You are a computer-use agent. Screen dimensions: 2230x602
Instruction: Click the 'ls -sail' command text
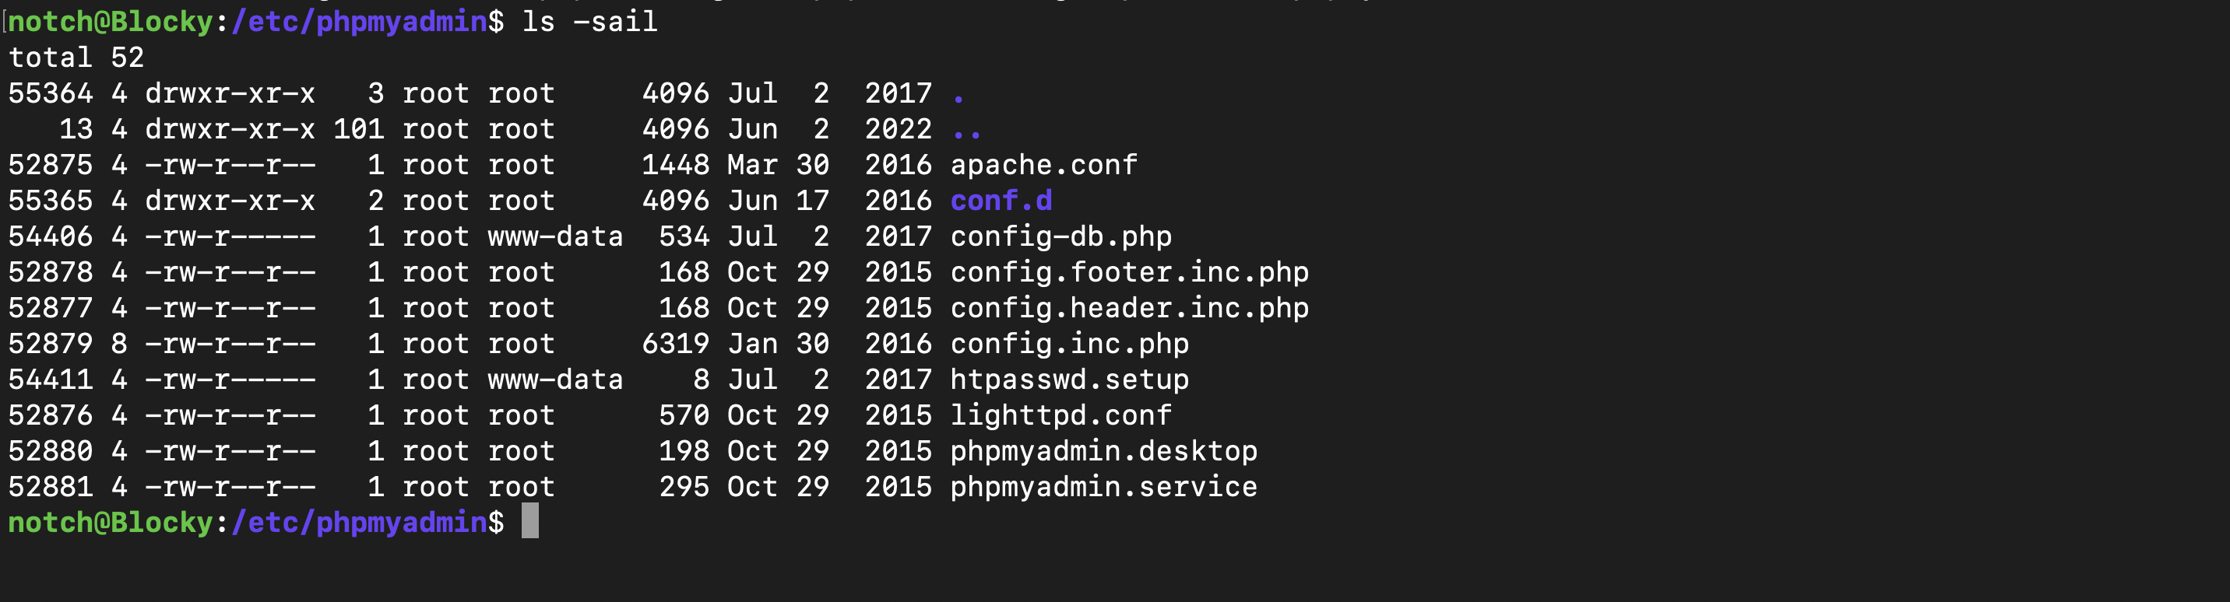[589, 22]
